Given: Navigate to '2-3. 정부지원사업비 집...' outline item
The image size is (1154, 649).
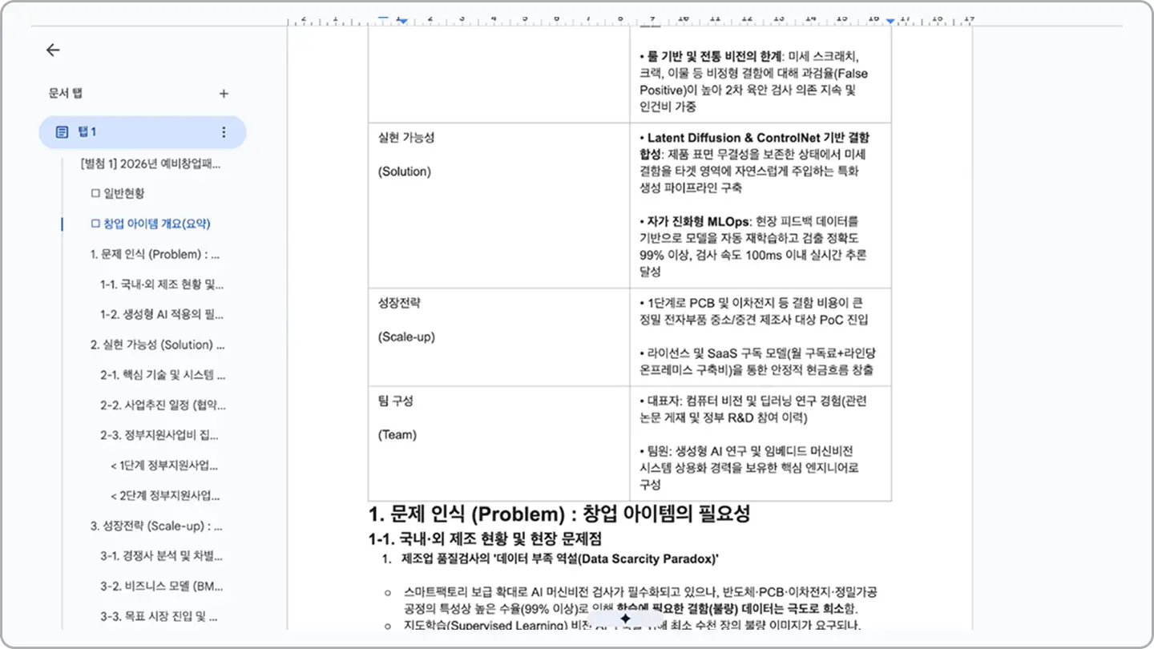Looking at the screenshot, I should coord(159,435).
